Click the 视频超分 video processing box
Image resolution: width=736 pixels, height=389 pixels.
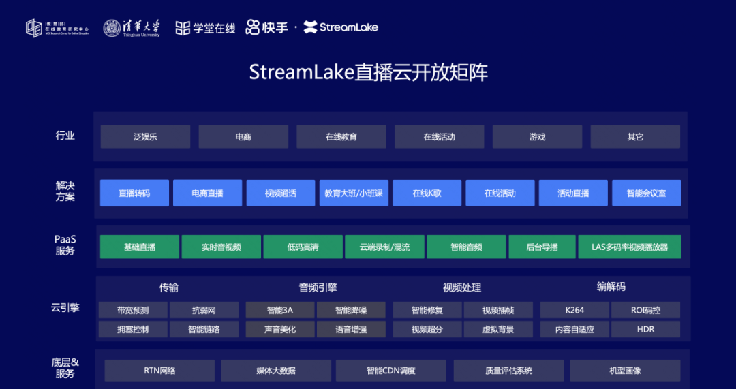click(427, 330)
